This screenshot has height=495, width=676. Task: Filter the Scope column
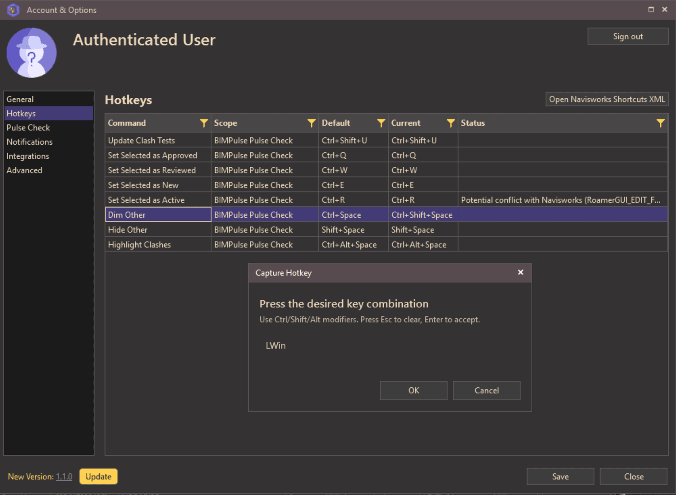click(x=311, y=123)
